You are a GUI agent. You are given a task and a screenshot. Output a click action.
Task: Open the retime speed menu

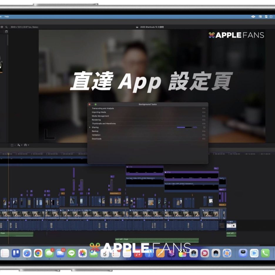[x=26, y=145]
